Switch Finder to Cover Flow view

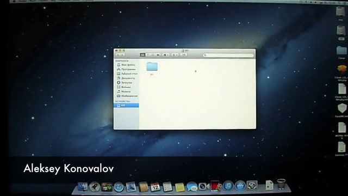tap(158, 55)
